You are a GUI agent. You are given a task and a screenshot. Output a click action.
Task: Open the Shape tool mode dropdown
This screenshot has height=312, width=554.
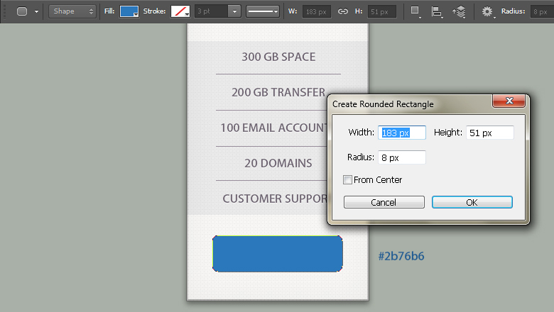73,11
